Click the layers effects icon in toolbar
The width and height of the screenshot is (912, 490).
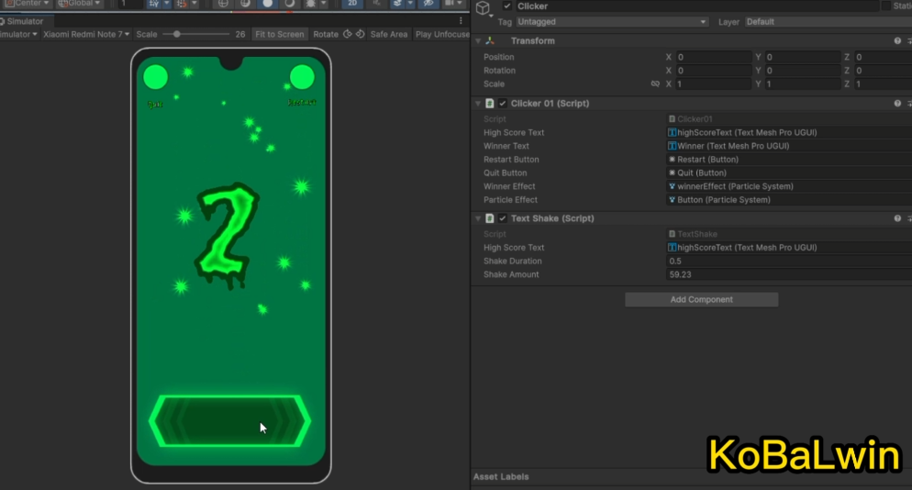click(397, 4)
